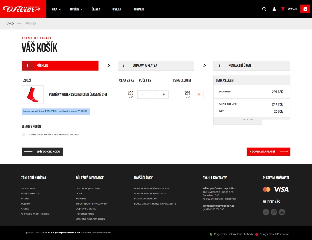The width and height of the screenshot is (312, 240).
Task: Open MTB/Horská kola footer link
Action: 31,193
